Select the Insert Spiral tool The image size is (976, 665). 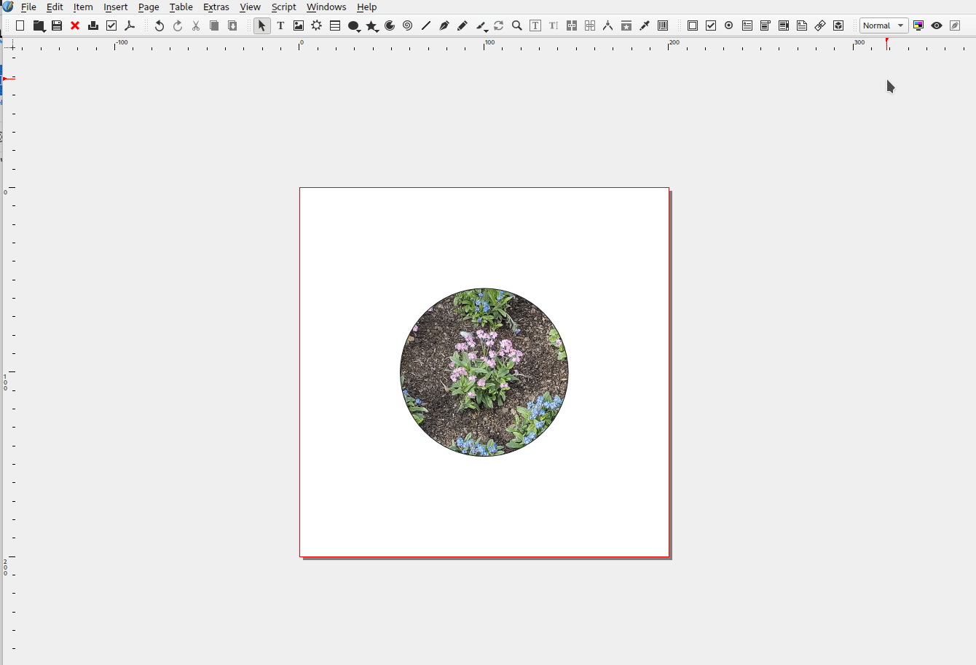(x=407, y=25)
